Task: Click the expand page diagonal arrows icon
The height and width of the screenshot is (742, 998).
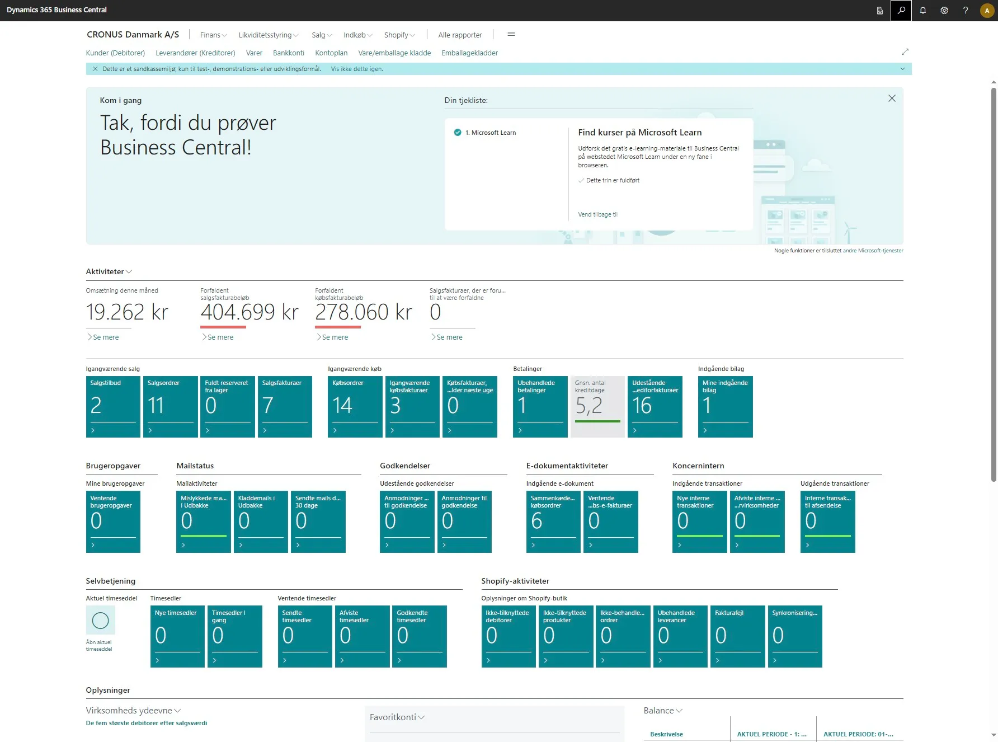Action: [x=905, y=51]
